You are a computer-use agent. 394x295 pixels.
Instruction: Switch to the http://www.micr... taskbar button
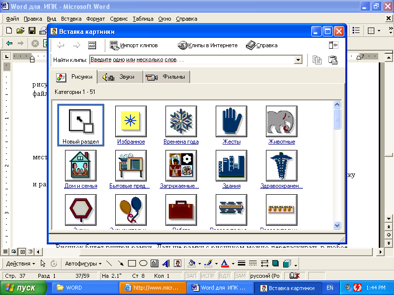153,288
